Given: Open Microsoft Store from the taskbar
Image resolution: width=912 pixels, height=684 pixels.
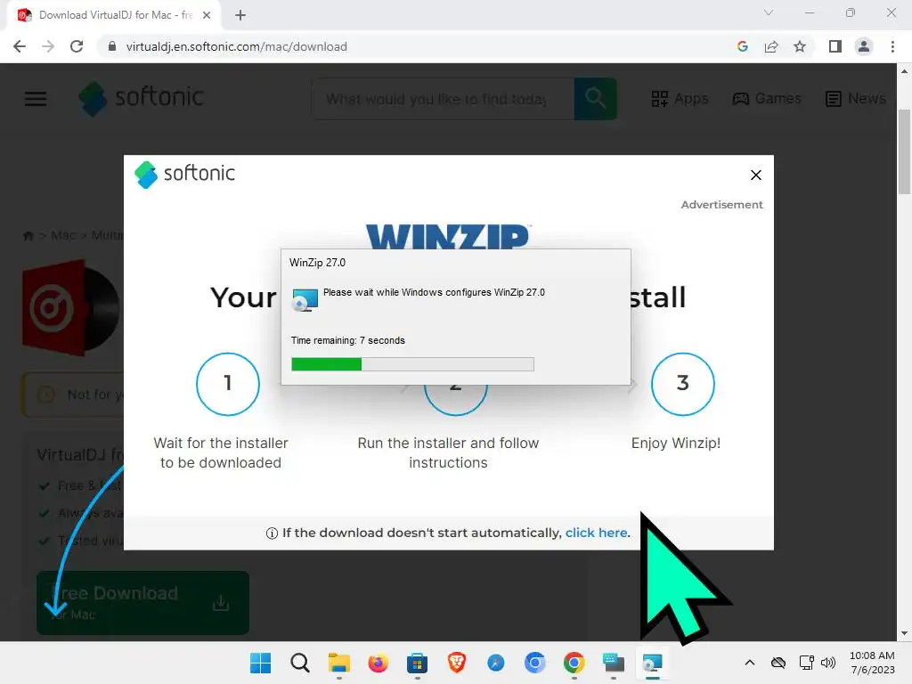Looking at the screenshot, I should [417, 663].
